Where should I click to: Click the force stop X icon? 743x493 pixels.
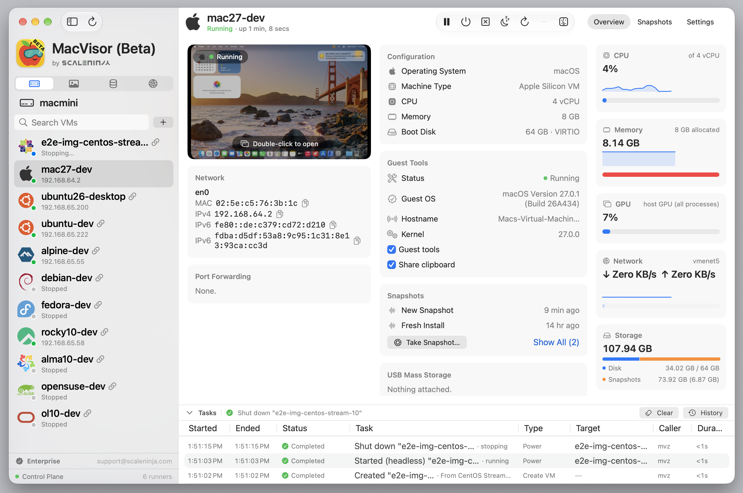click(x=485, y=22)
